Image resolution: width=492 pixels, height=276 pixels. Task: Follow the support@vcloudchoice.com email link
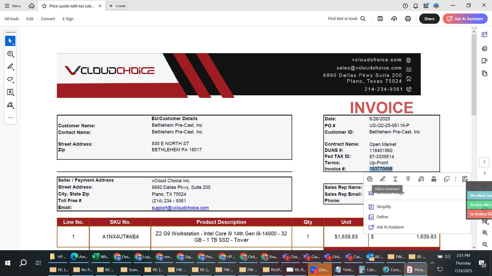180,208
